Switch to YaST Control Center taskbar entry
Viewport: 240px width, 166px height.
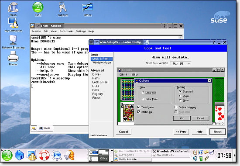pyautogui.click(x=133, y=151)
